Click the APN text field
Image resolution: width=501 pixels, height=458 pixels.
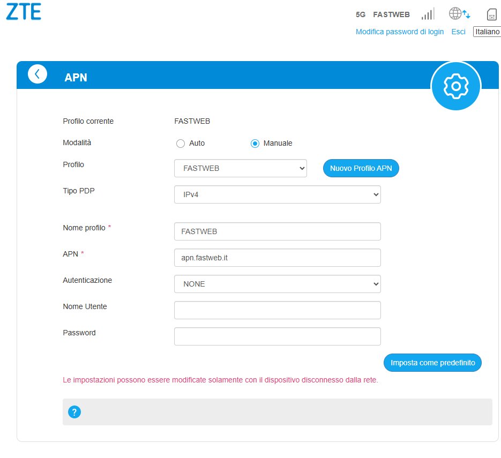pyautogui.click(x=277, y=258)
